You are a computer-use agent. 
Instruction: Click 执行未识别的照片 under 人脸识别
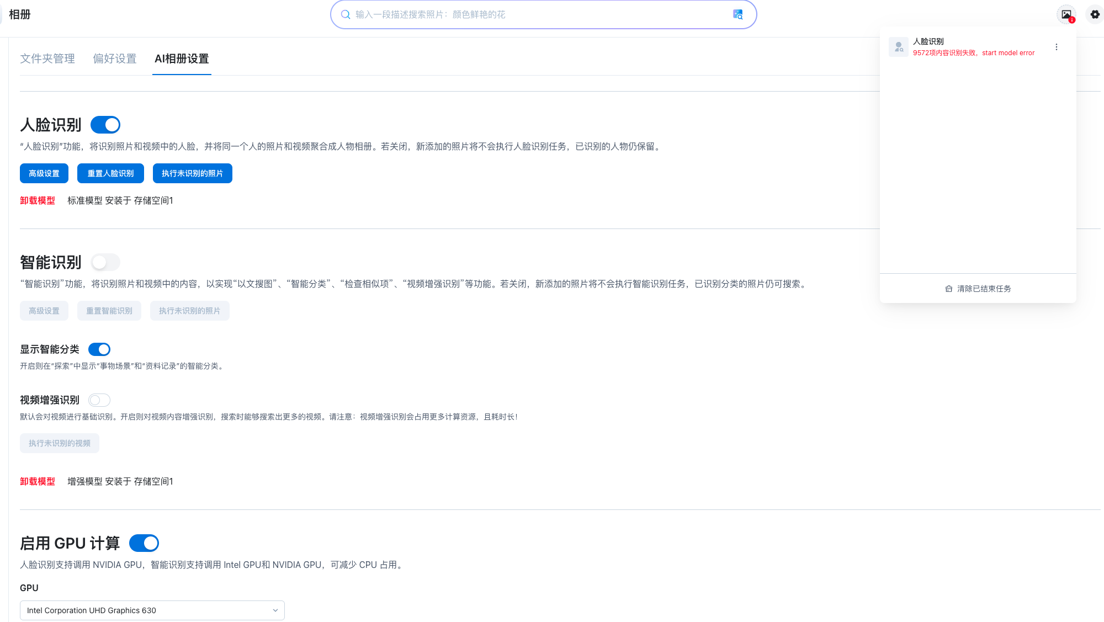pos(193,173)
